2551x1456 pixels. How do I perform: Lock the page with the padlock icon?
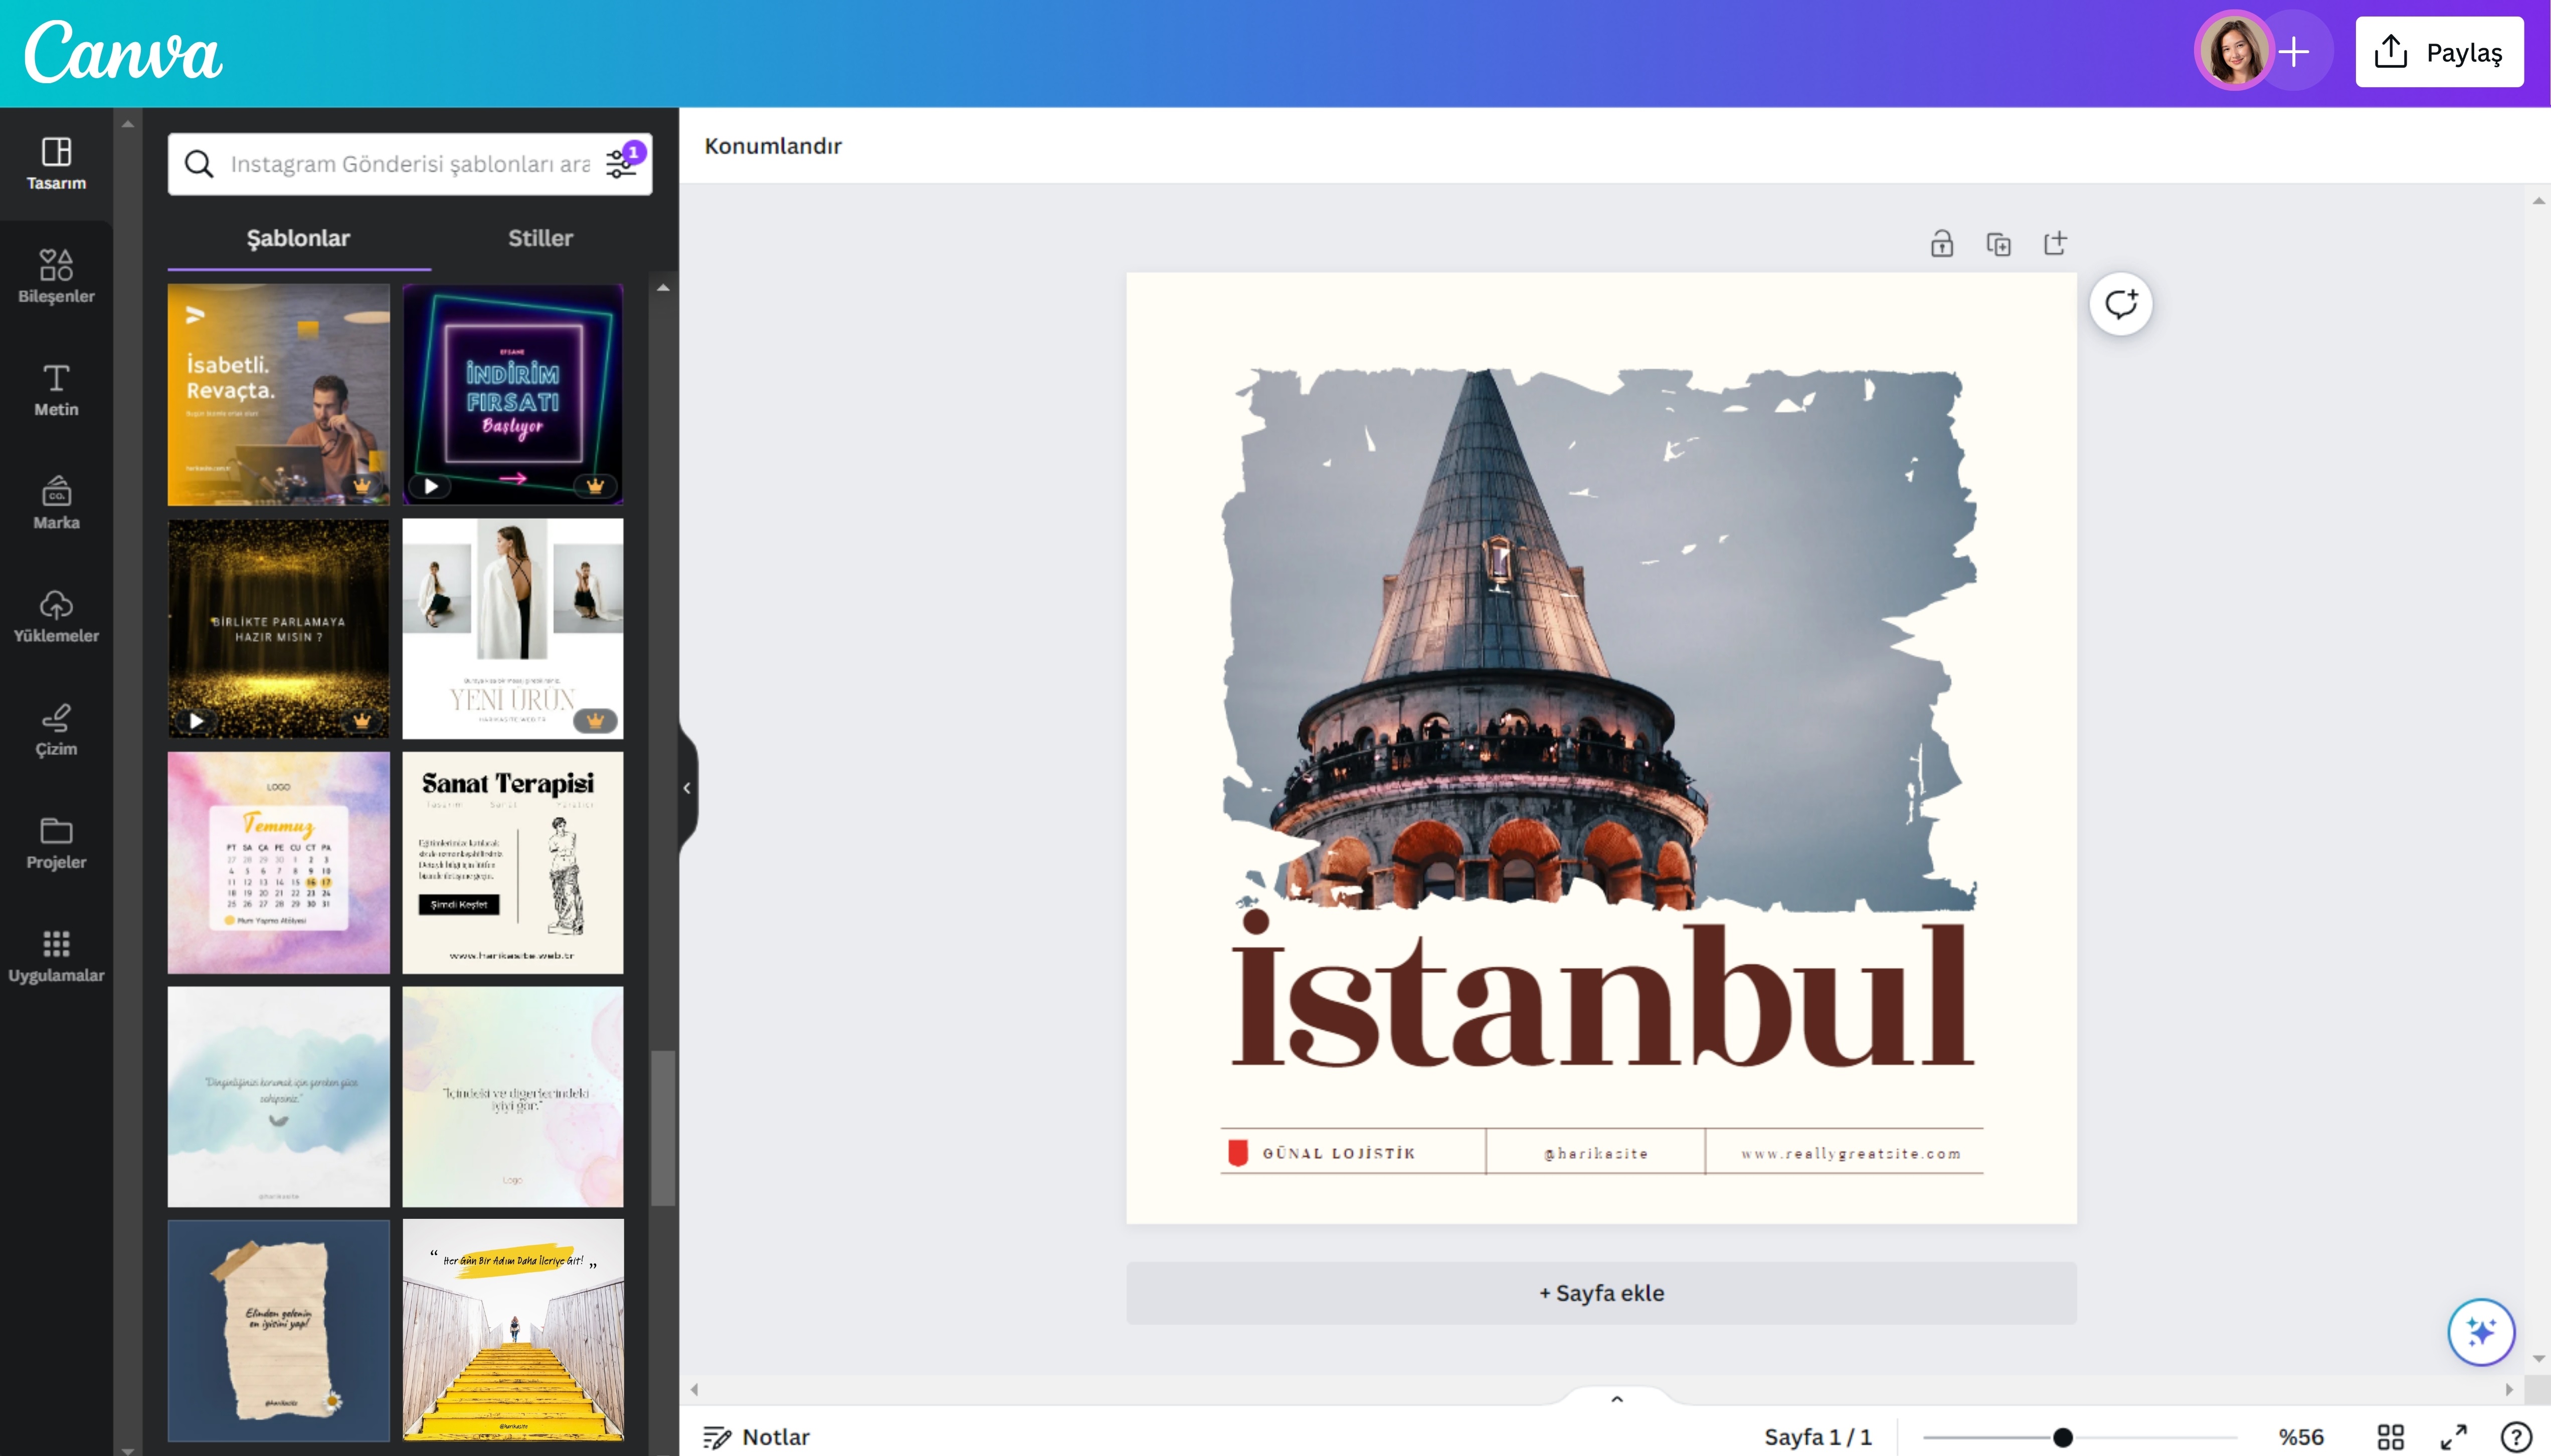[x=1941, y=244]
